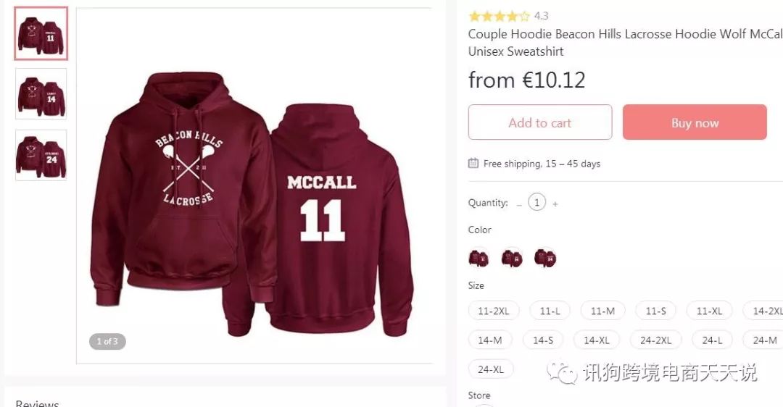Click the star rating icons

499,16
